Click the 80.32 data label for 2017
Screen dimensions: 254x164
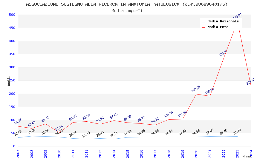coord(155,120)
